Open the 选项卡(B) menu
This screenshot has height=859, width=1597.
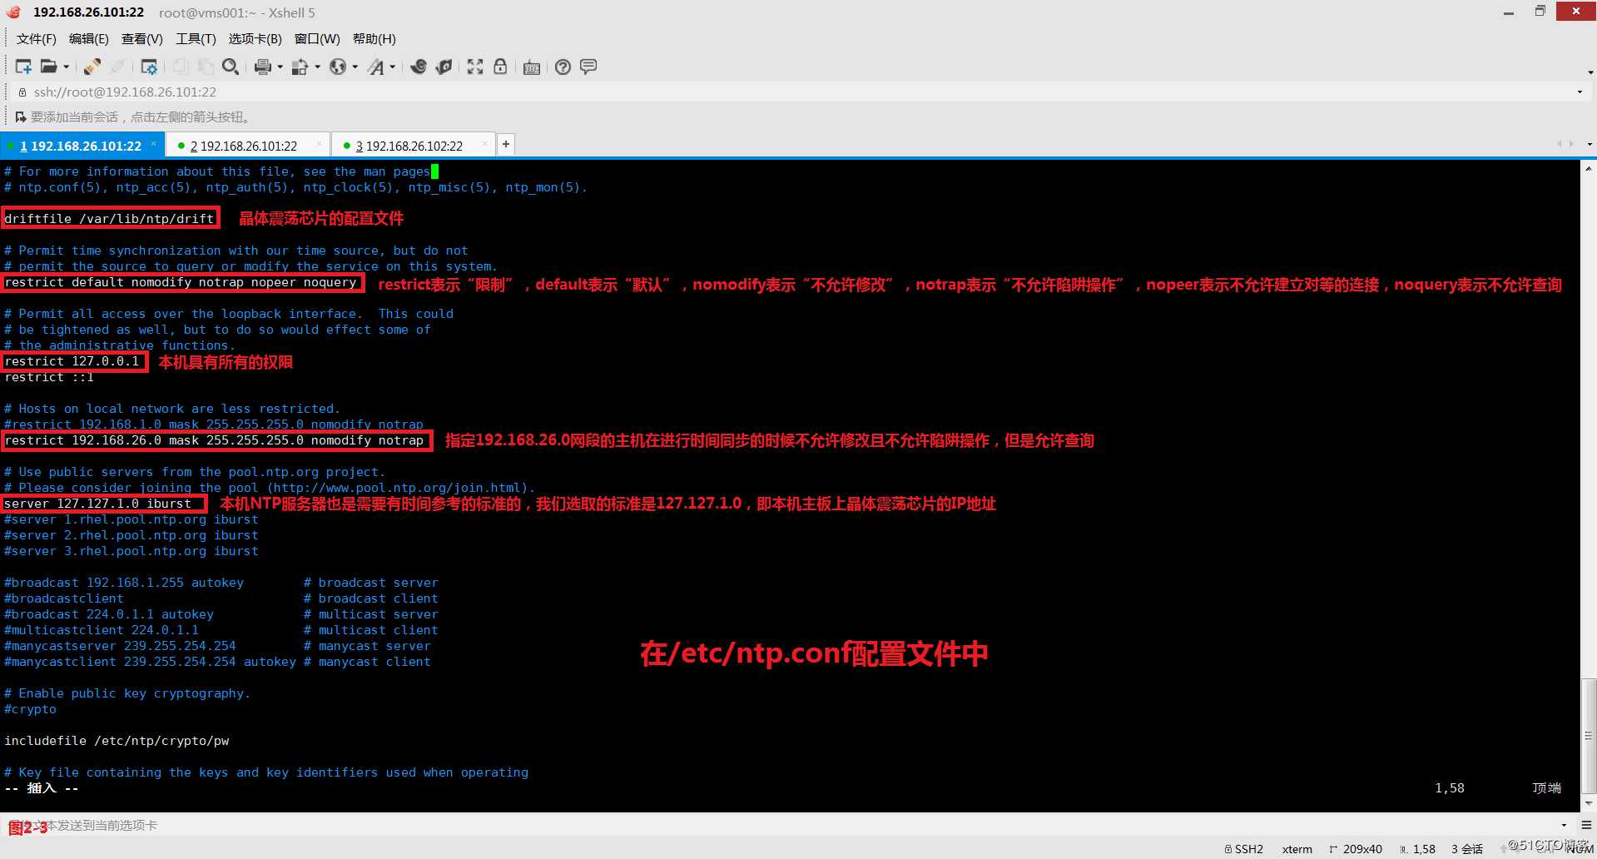(255, 39)
